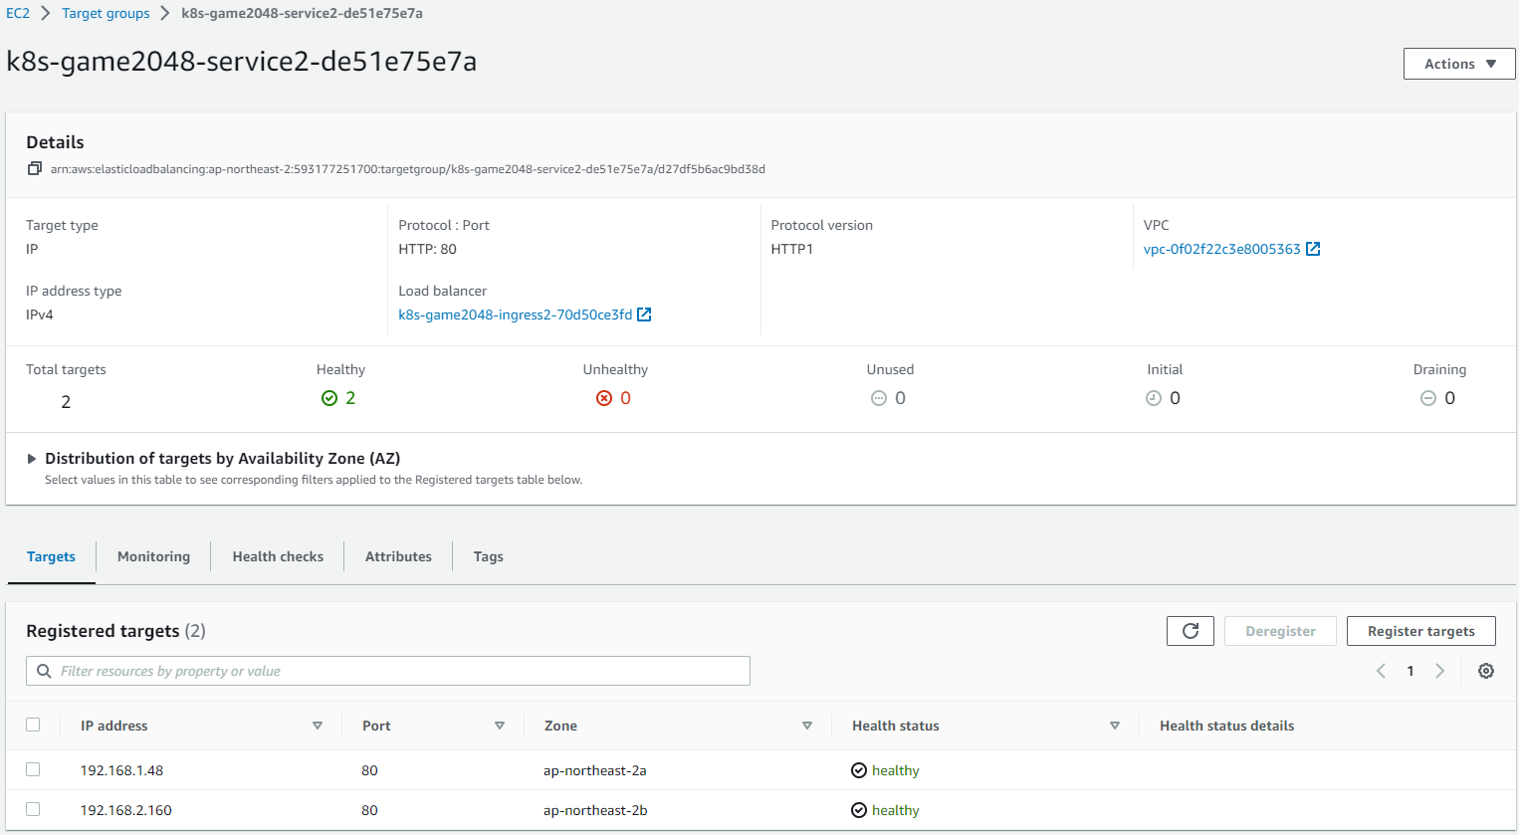Viewport: 1519px width, 835px height.
Task: Go to previous page of targets
Action: click(x=1382, y=671)
